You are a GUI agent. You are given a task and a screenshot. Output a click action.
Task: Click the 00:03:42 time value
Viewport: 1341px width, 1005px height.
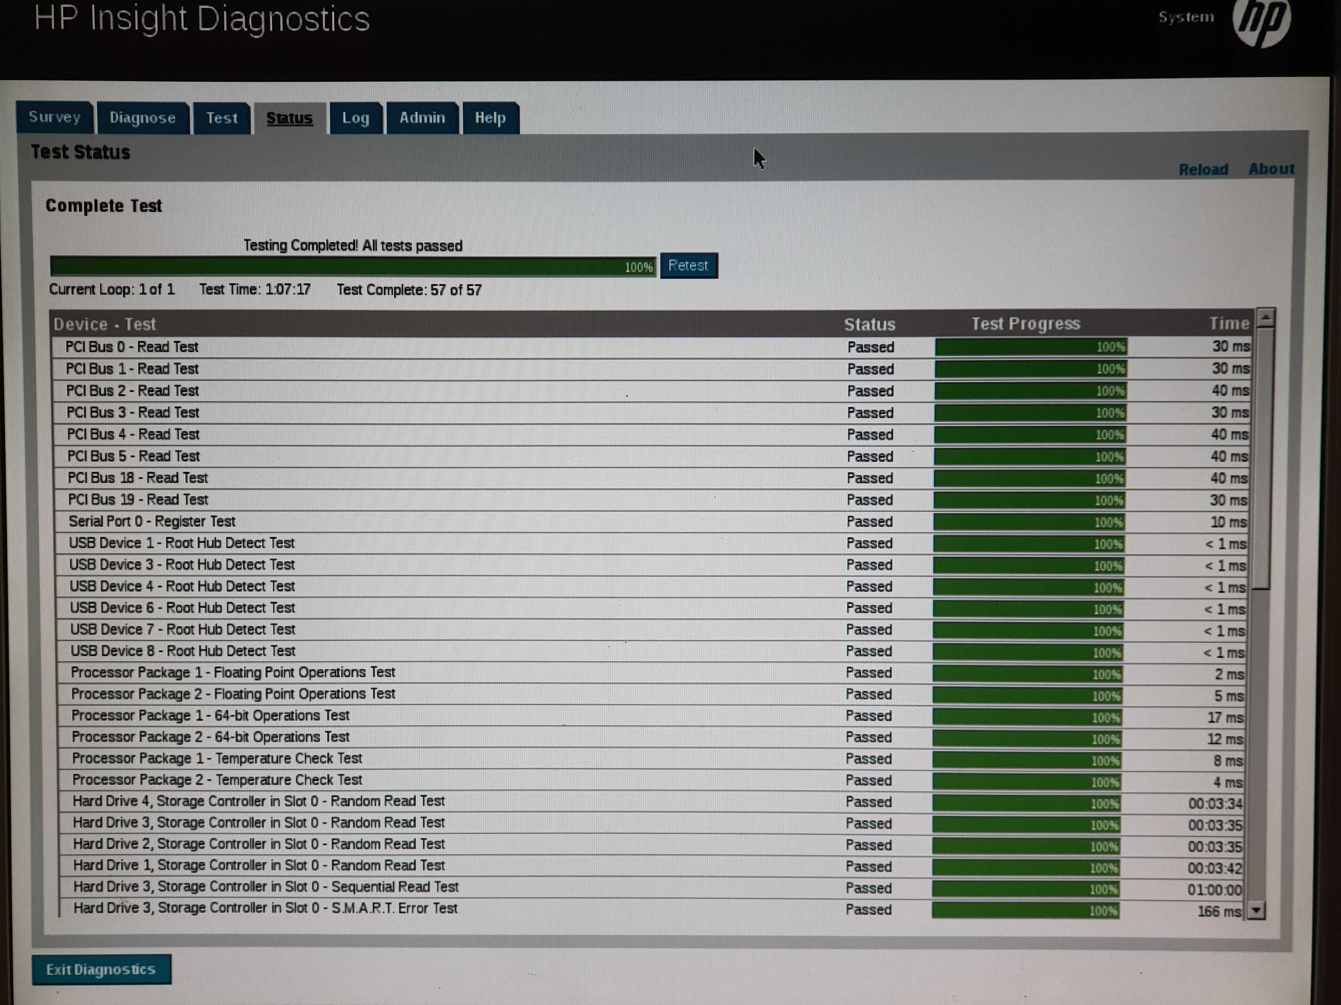click(x=1214, y=868)
